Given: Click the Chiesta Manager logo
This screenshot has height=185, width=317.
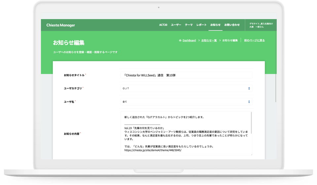Looking at the screenshot, I should pyautogui.click(x=61, y=25).
